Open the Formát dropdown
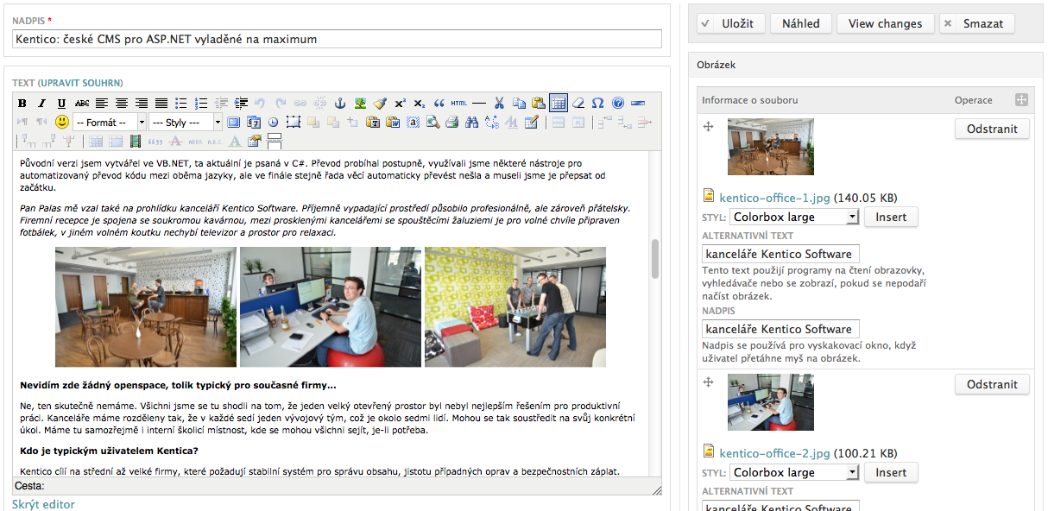This screenshot has width=1048, height=511. coord(110,123)
